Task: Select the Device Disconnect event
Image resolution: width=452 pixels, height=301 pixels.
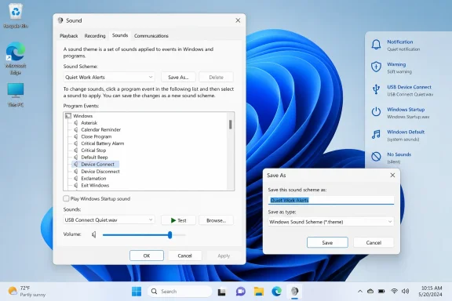Action: click(x=100, y=172)
